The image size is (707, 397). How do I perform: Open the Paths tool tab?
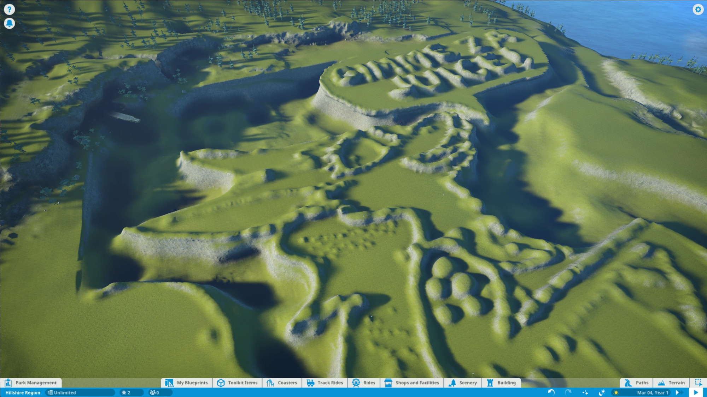pos(636,383)
